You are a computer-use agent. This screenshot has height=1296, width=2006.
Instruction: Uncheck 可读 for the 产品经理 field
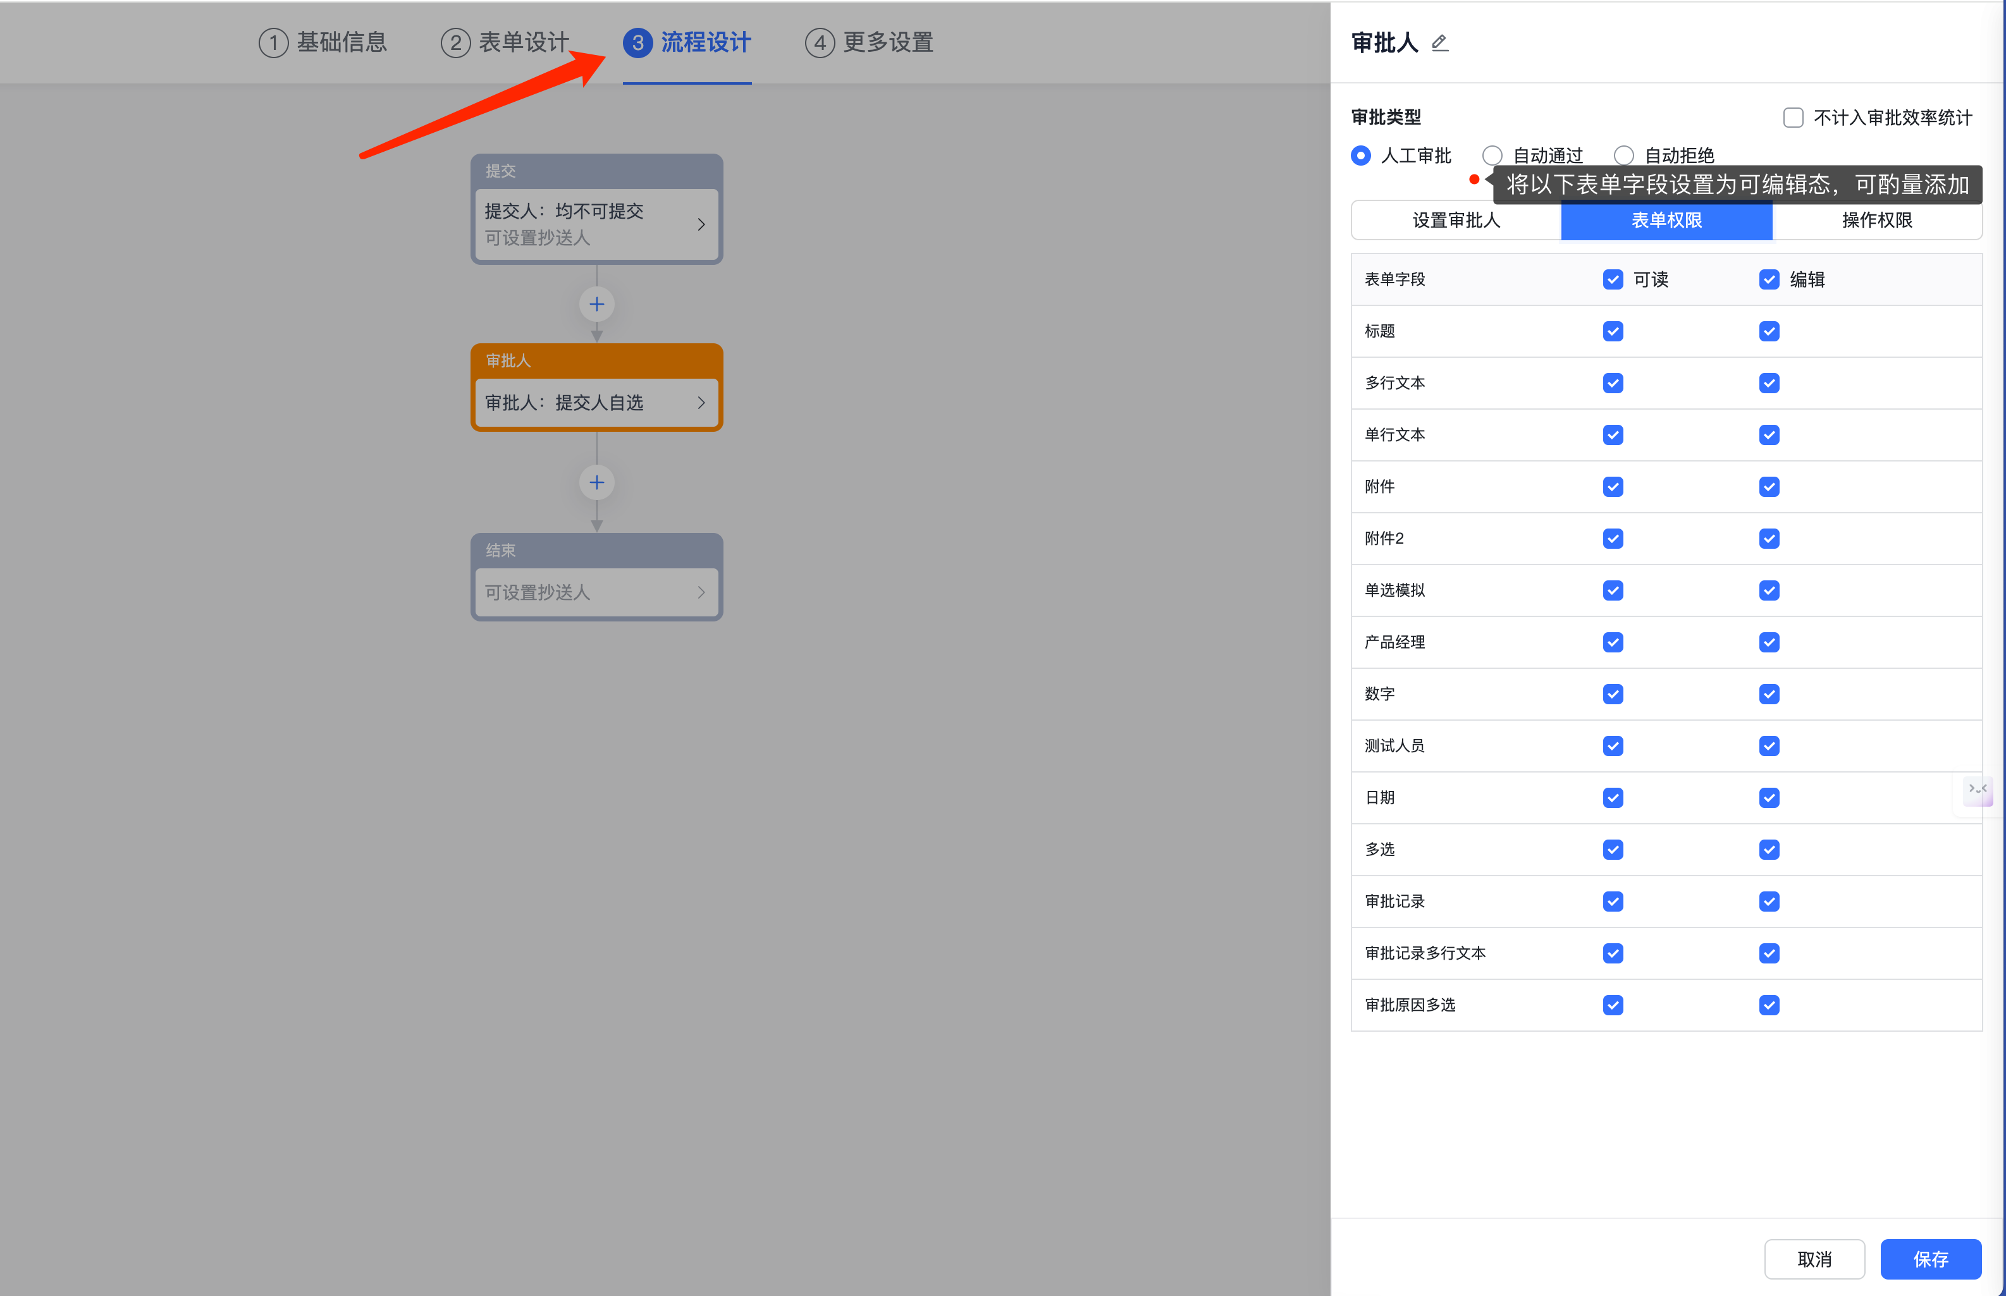click(x=1613, y=642)
